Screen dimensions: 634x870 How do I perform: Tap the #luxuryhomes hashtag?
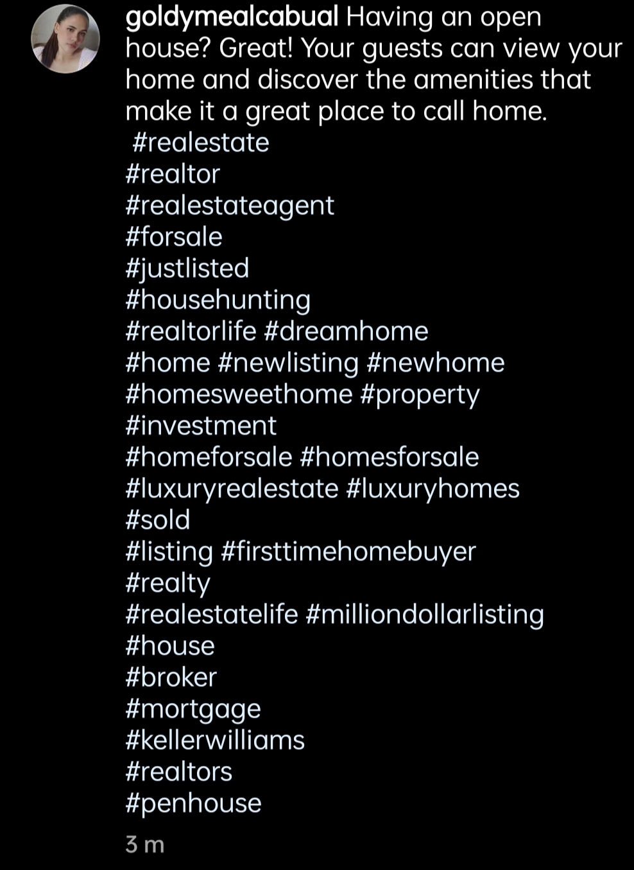tap(433, 489)
